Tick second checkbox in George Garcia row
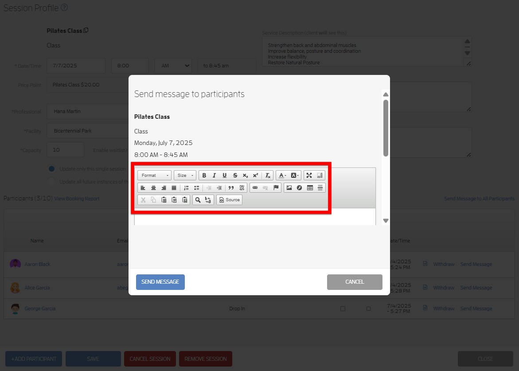This screenshot has height=371, width=519. (368, 309)
